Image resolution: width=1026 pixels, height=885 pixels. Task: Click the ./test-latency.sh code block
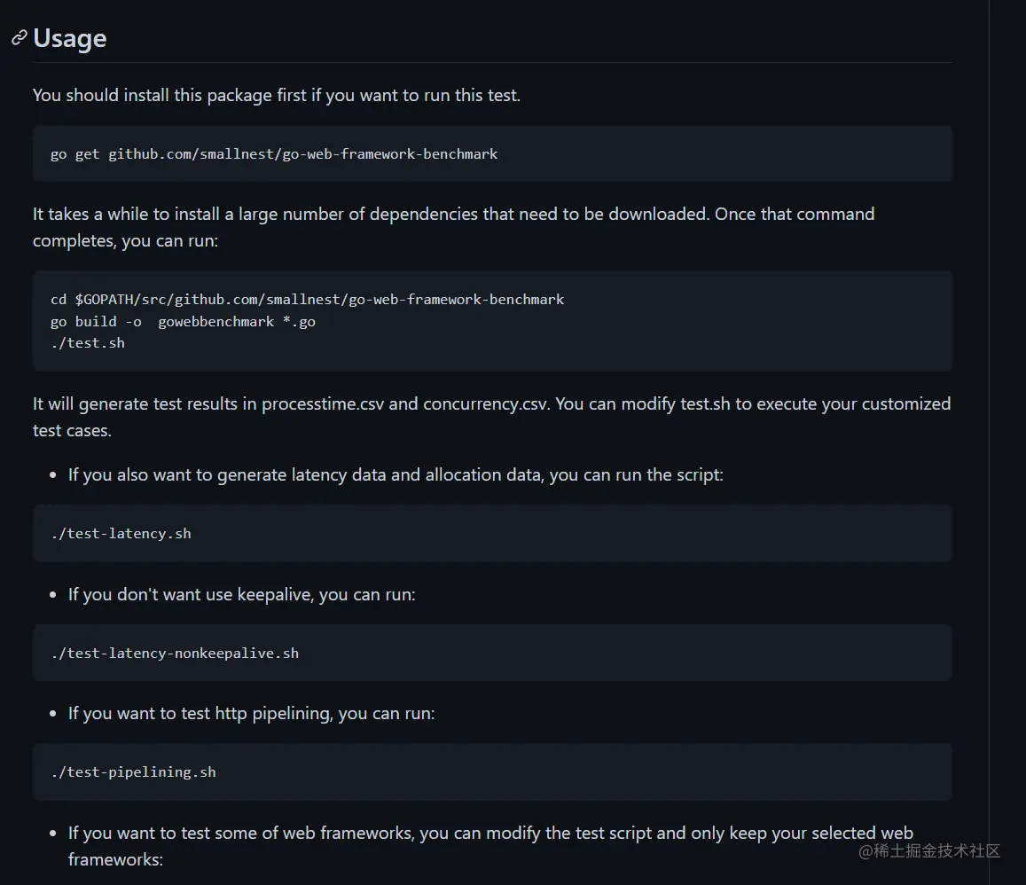click(121, 534)
